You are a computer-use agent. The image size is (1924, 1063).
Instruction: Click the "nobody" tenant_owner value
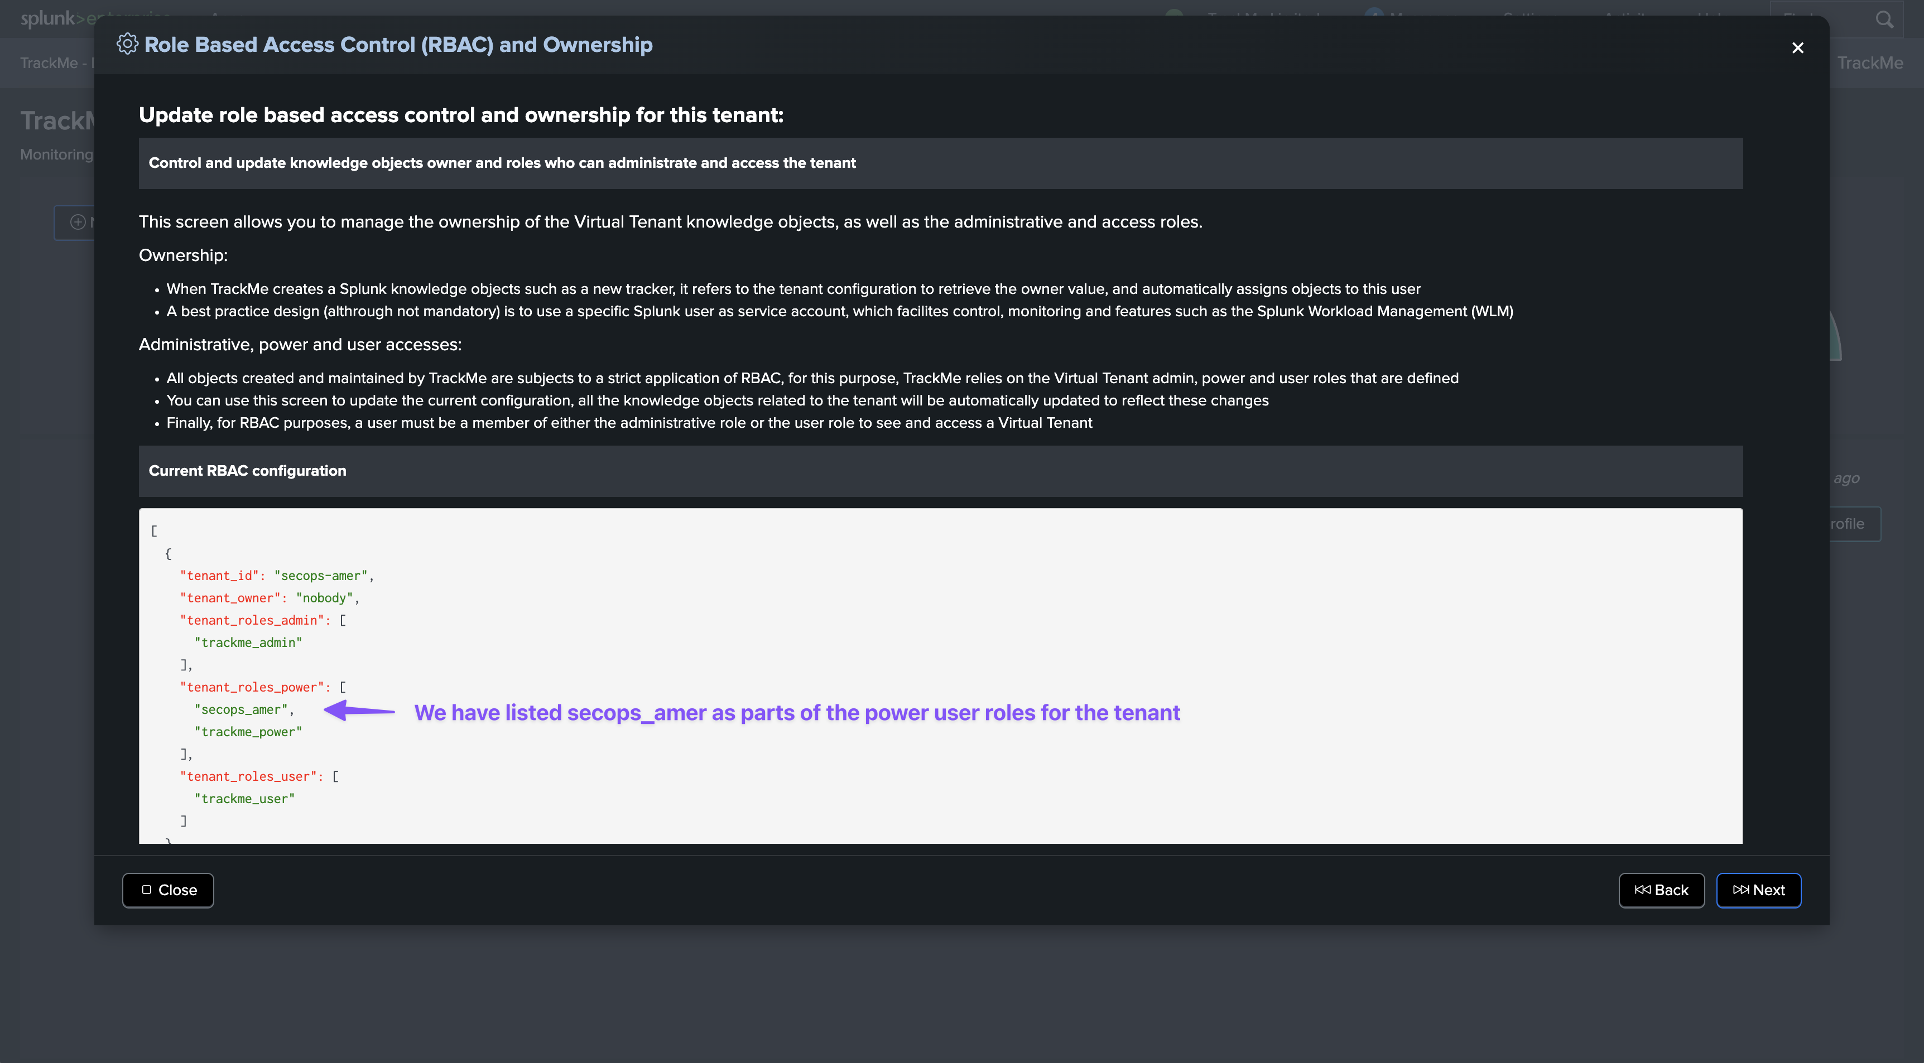point(324,598)
